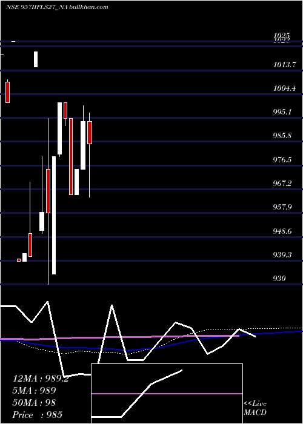Click the 'Price : 985' reading
303x424 pixels.
(x=38, y=415)
